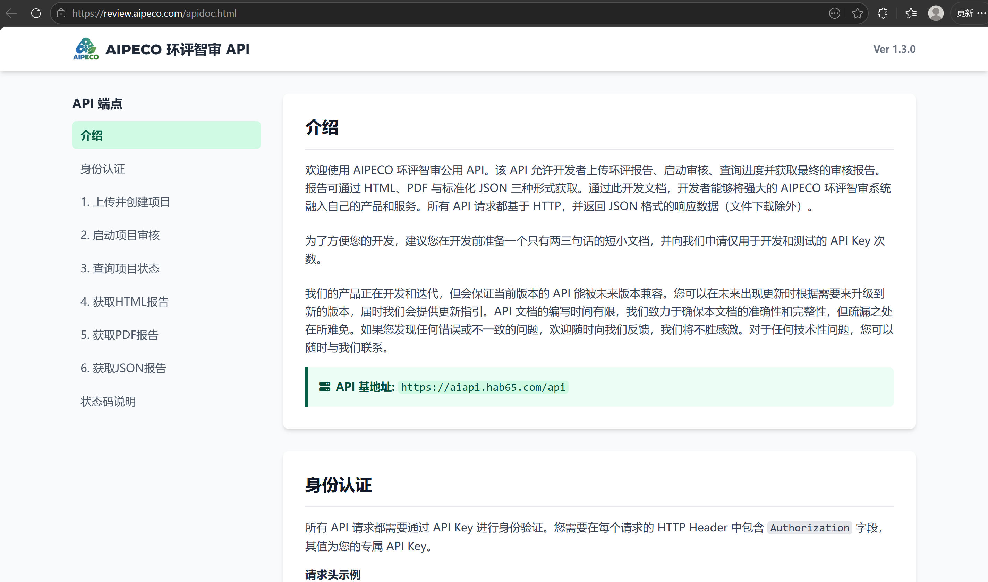988x582 pixels.
Task: Open the 更新 browser menu
Action: point(970,13)
